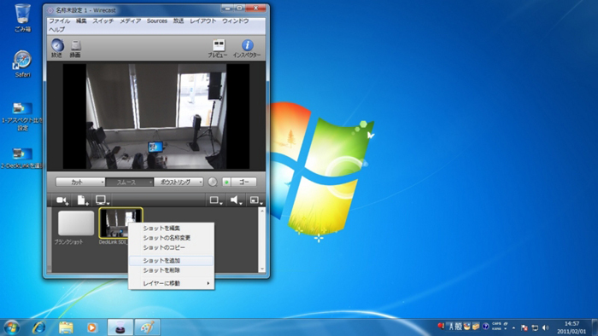The width and height of the screenshot is (598, 336).
Task: Open the インスペクター inspector icon
Action: (x=247, y=49)
